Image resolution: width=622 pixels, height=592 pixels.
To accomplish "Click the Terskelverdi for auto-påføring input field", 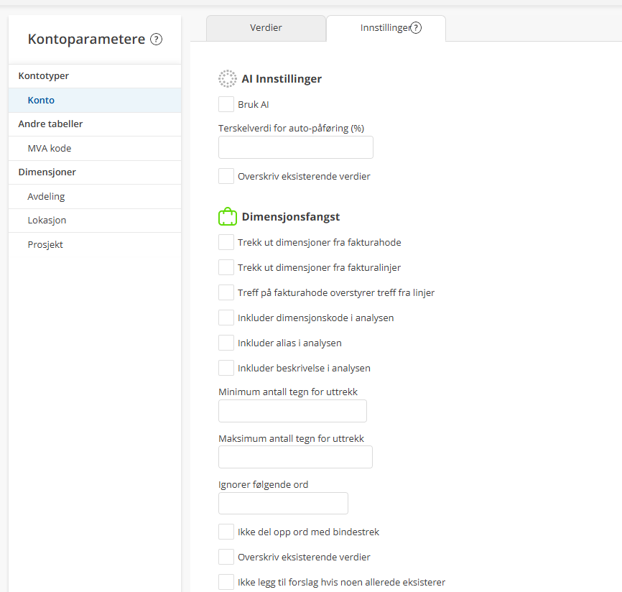I will point(295,147).
